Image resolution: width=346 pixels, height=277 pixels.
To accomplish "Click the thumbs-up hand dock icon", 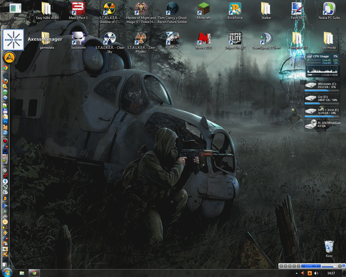I will click(5, 127).
